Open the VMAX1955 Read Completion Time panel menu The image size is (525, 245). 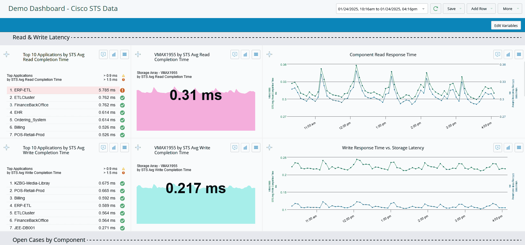pos(256,54)
